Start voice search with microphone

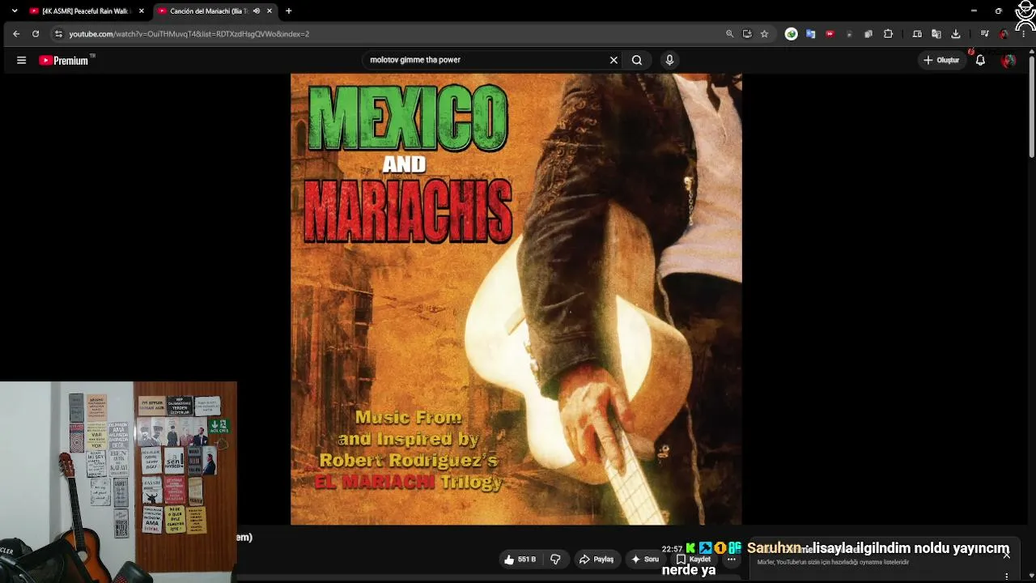[x=669, y=60]
